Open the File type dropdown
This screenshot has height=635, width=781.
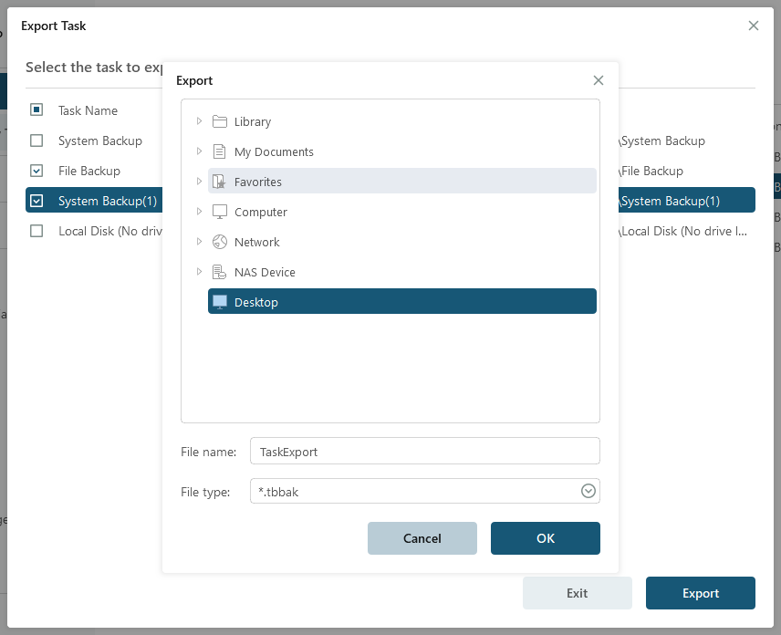(588, 491)
